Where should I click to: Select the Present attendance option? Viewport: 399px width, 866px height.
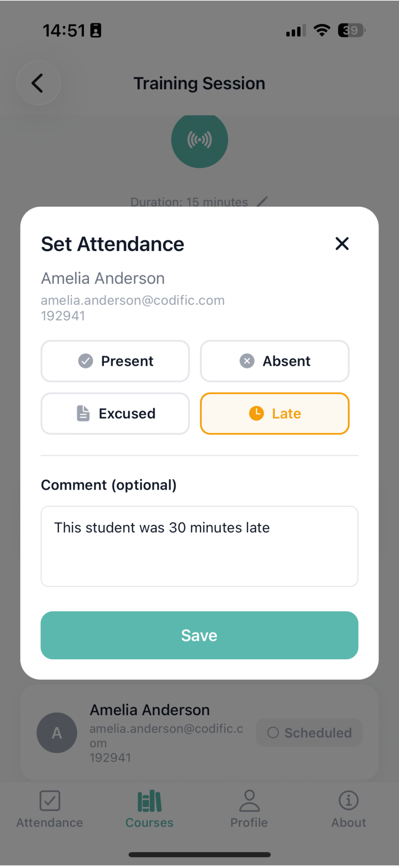tap(115, 361)
